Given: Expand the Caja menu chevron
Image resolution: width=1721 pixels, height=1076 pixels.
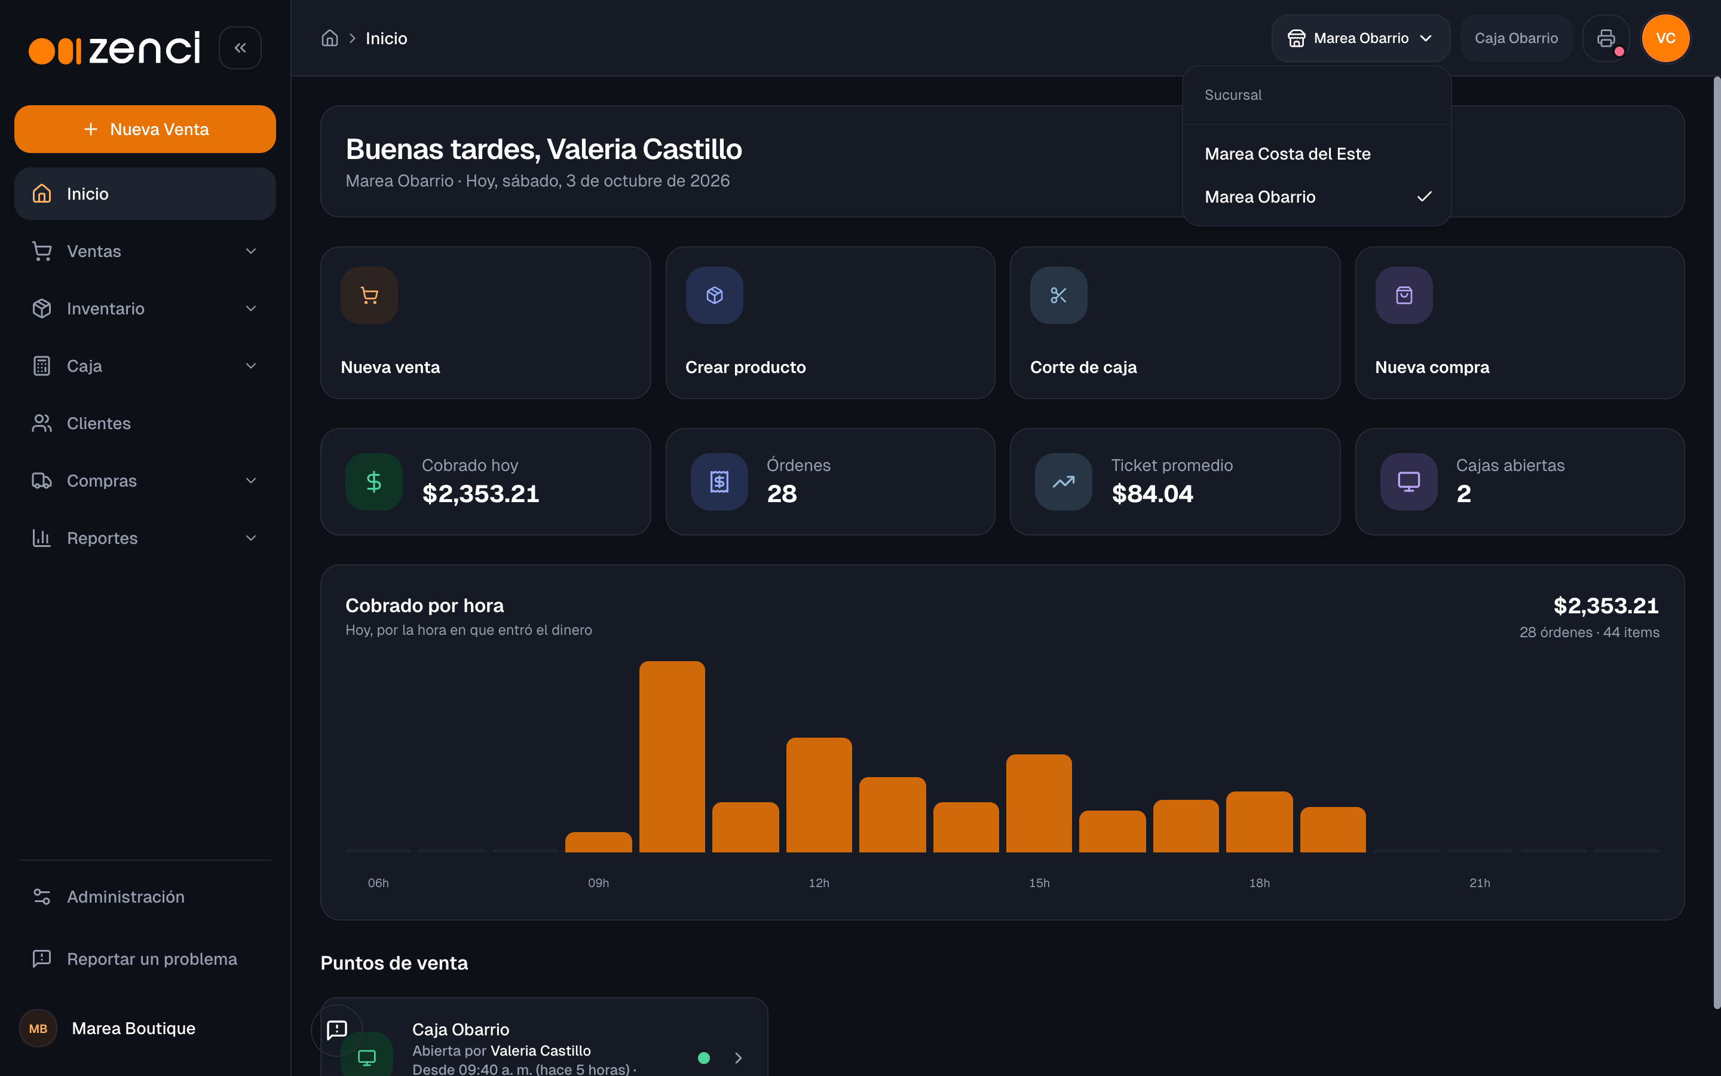Looking at the screenshot, I should tap(251, 366).
